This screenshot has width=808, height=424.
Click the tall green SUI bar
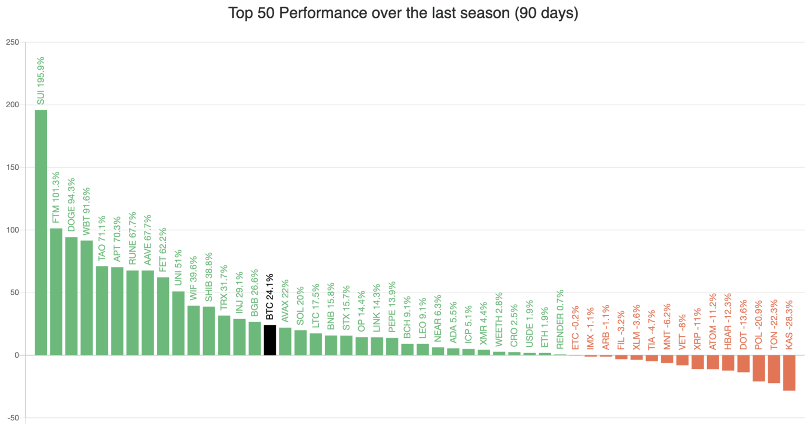(x=41, y=232)
